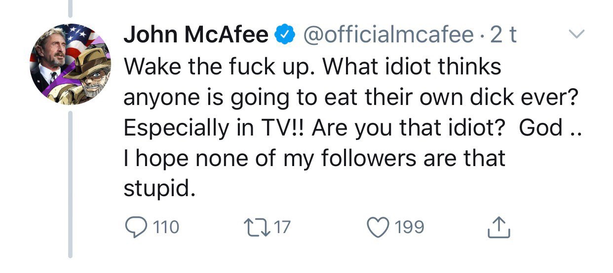Click the display name John McAfee
Screen dimensions: 613x273
coord(195,35)
